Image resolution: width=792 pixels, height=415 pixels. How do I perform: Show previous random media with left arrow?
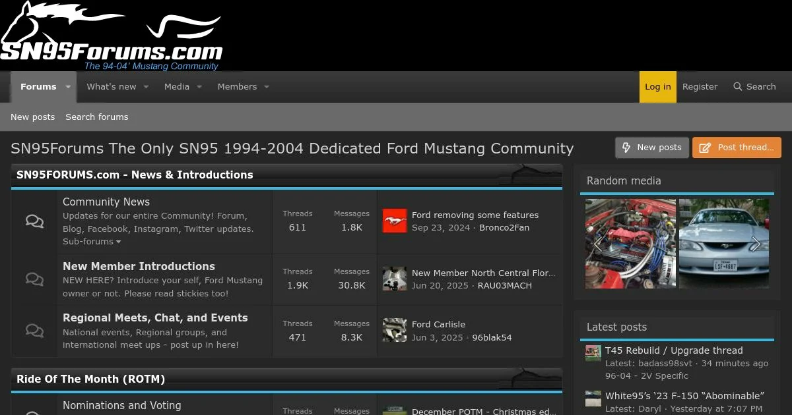pyautogui.click(x=597, y=244)
